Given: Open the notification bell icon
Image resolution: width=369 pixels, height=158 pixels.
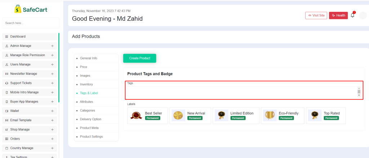Looking at the screenshot, I should pyautogui.click(x=352, y=15).
